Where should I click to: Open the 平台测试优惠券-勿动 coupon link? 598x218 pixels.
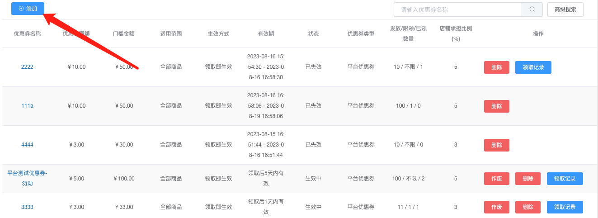click(x=27, y=178)
